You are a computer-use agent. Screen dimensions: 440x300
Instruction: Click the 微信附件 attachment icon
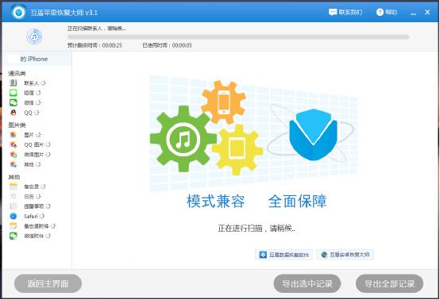[x=14, y=236]
